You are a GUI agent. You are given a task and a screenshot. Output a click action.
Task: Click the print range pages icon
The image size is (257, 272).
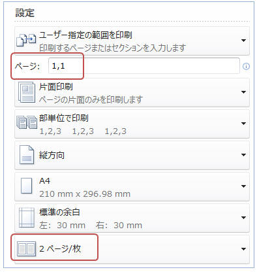pyautogui.click(x=26, y=40)
